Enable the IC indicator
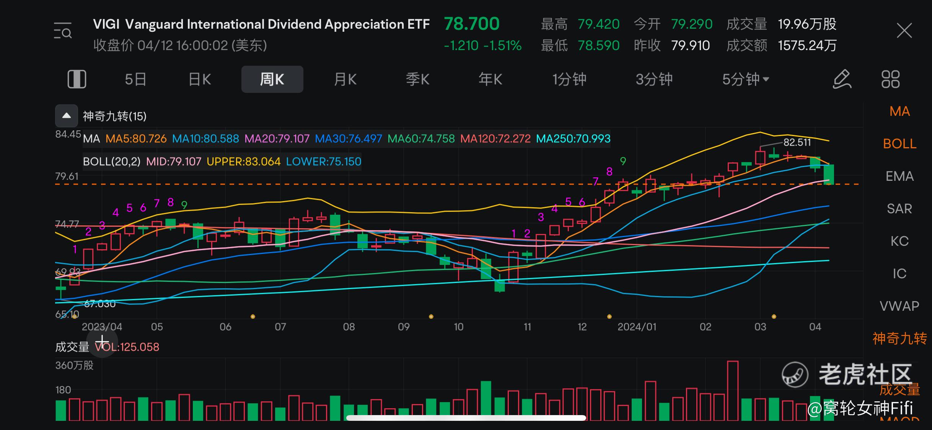The width and height of the screenshot is (932, 430). point(899,274)
